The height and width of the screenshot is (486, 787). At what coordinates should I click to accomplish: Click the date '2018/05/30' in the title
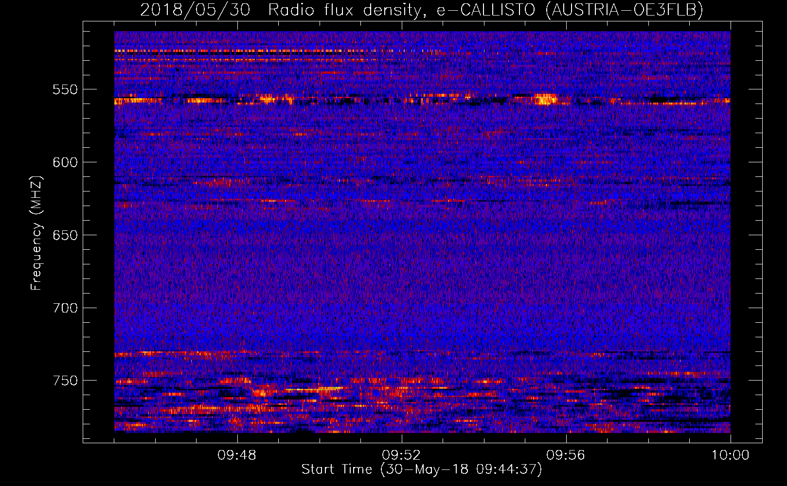point(195,10)
